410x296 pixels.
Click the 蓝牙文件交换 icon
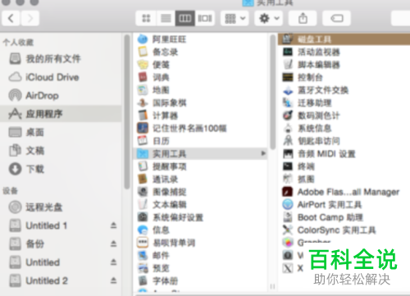point(288,90)
